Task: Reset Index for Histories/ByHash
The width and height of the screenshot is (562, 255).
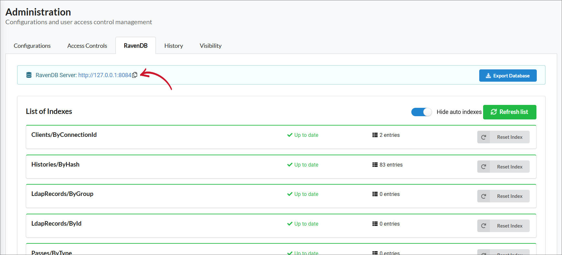Action: pyautogui.click(x=503, y=167)
